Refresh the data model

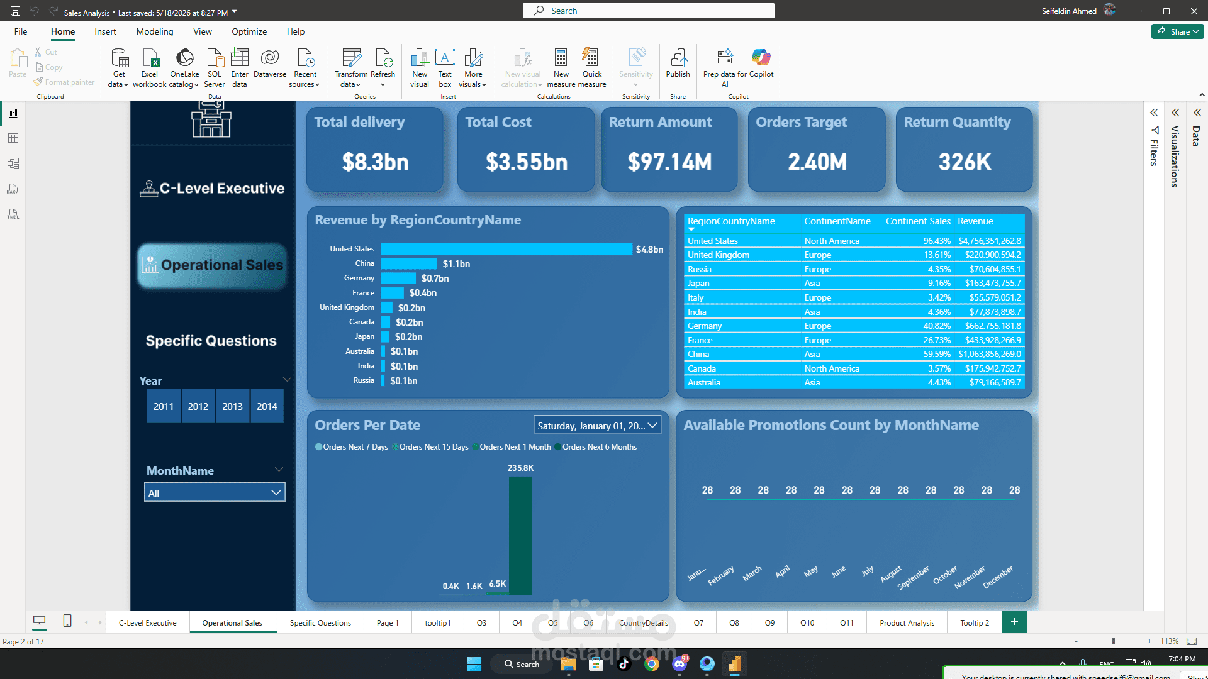[383, 68]
